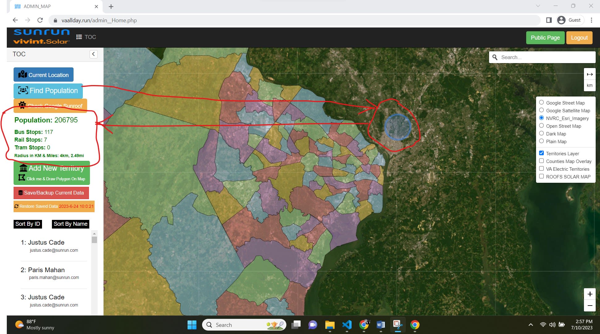
Task: Click the Find Population button
Action: 48,91
